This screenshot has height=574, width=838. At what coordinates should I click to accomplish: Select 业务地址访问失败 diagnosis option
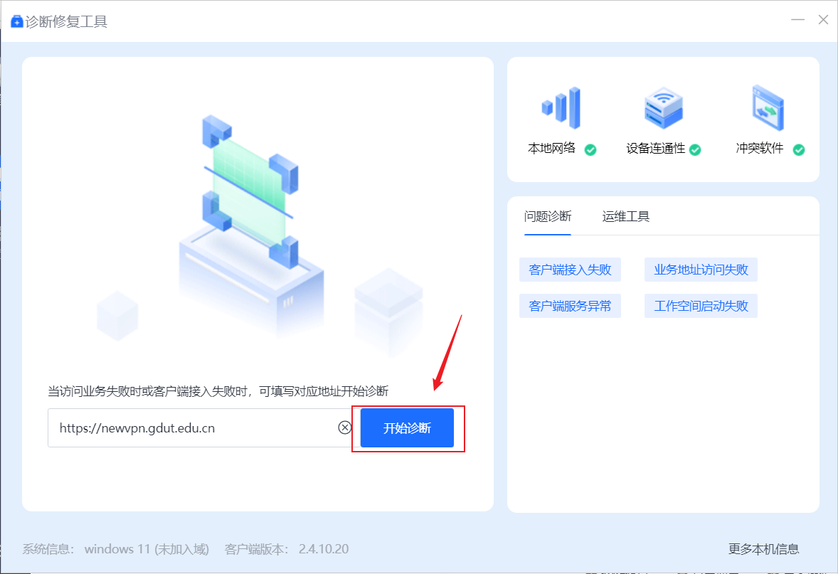point(701,270)
